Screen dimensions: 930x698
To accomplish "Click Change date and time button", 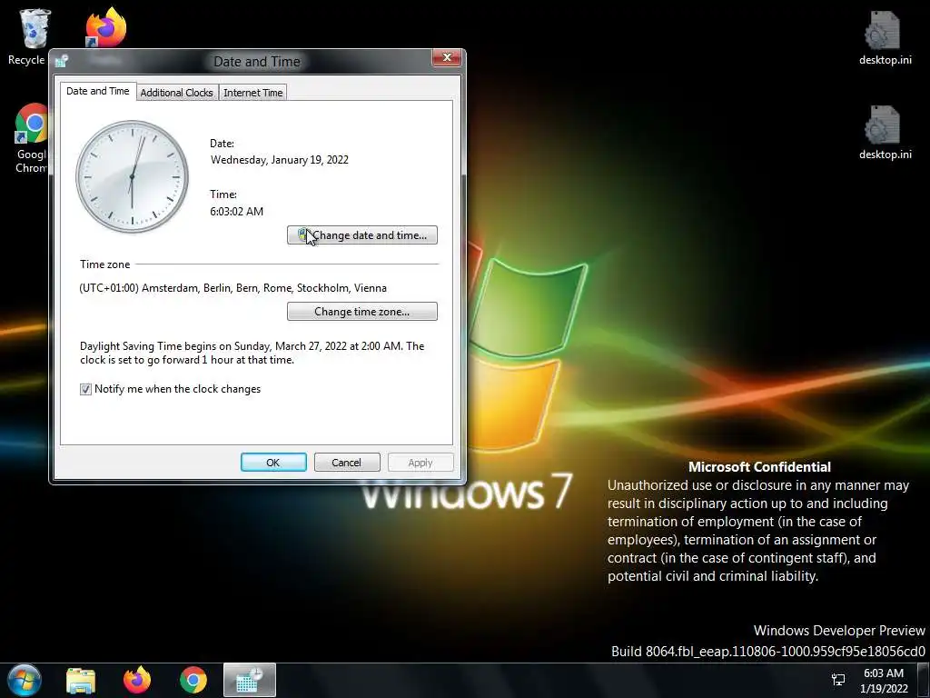I will (x=362, y=235).
